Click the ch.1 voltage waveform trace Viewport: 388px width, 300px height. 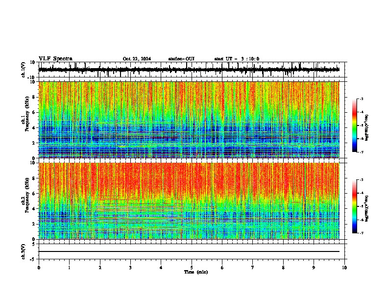point(189,70)
